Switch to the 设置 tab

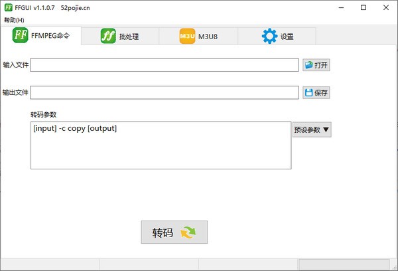(277, 36)
